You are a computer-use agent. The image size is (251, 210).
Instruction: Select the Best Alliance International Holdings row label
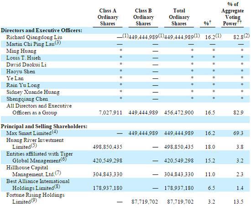(38, 184)
